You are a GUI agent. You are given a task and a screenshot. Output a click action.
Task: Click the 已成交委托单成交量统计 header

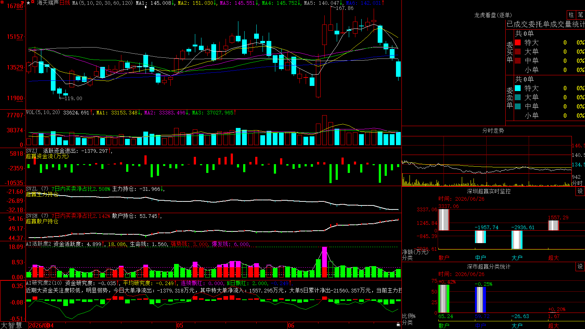tap(546, 24)
